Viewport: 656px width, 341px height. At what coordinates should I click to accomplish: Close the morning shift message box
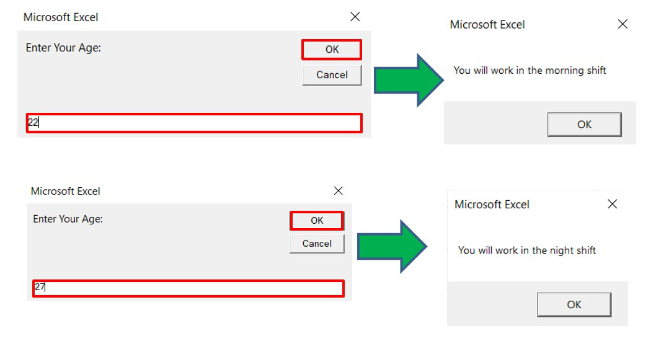pos(623,24)
